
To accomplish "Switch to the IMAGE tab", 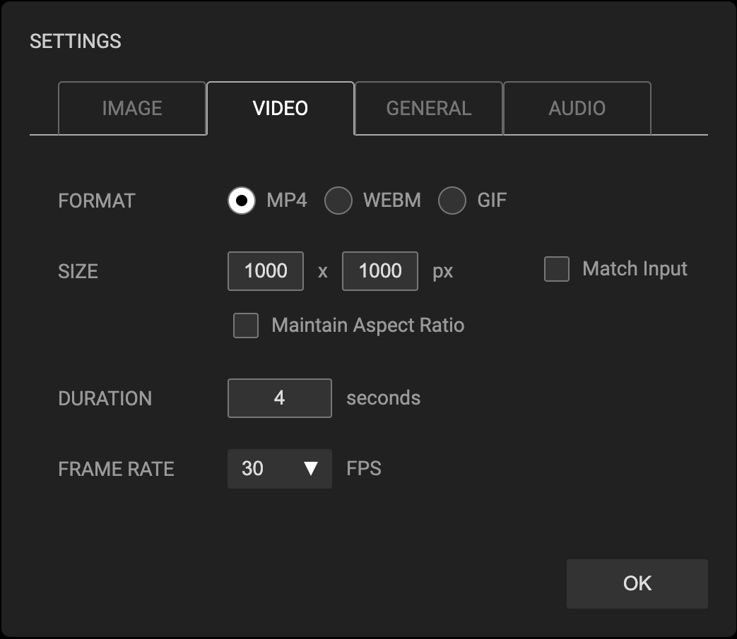I will [x=132, y=108].
